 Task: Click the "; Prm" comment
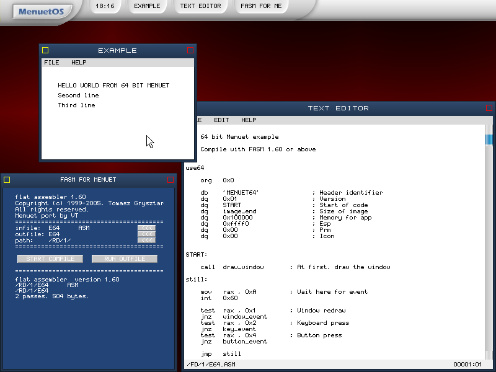pos(321,230)
